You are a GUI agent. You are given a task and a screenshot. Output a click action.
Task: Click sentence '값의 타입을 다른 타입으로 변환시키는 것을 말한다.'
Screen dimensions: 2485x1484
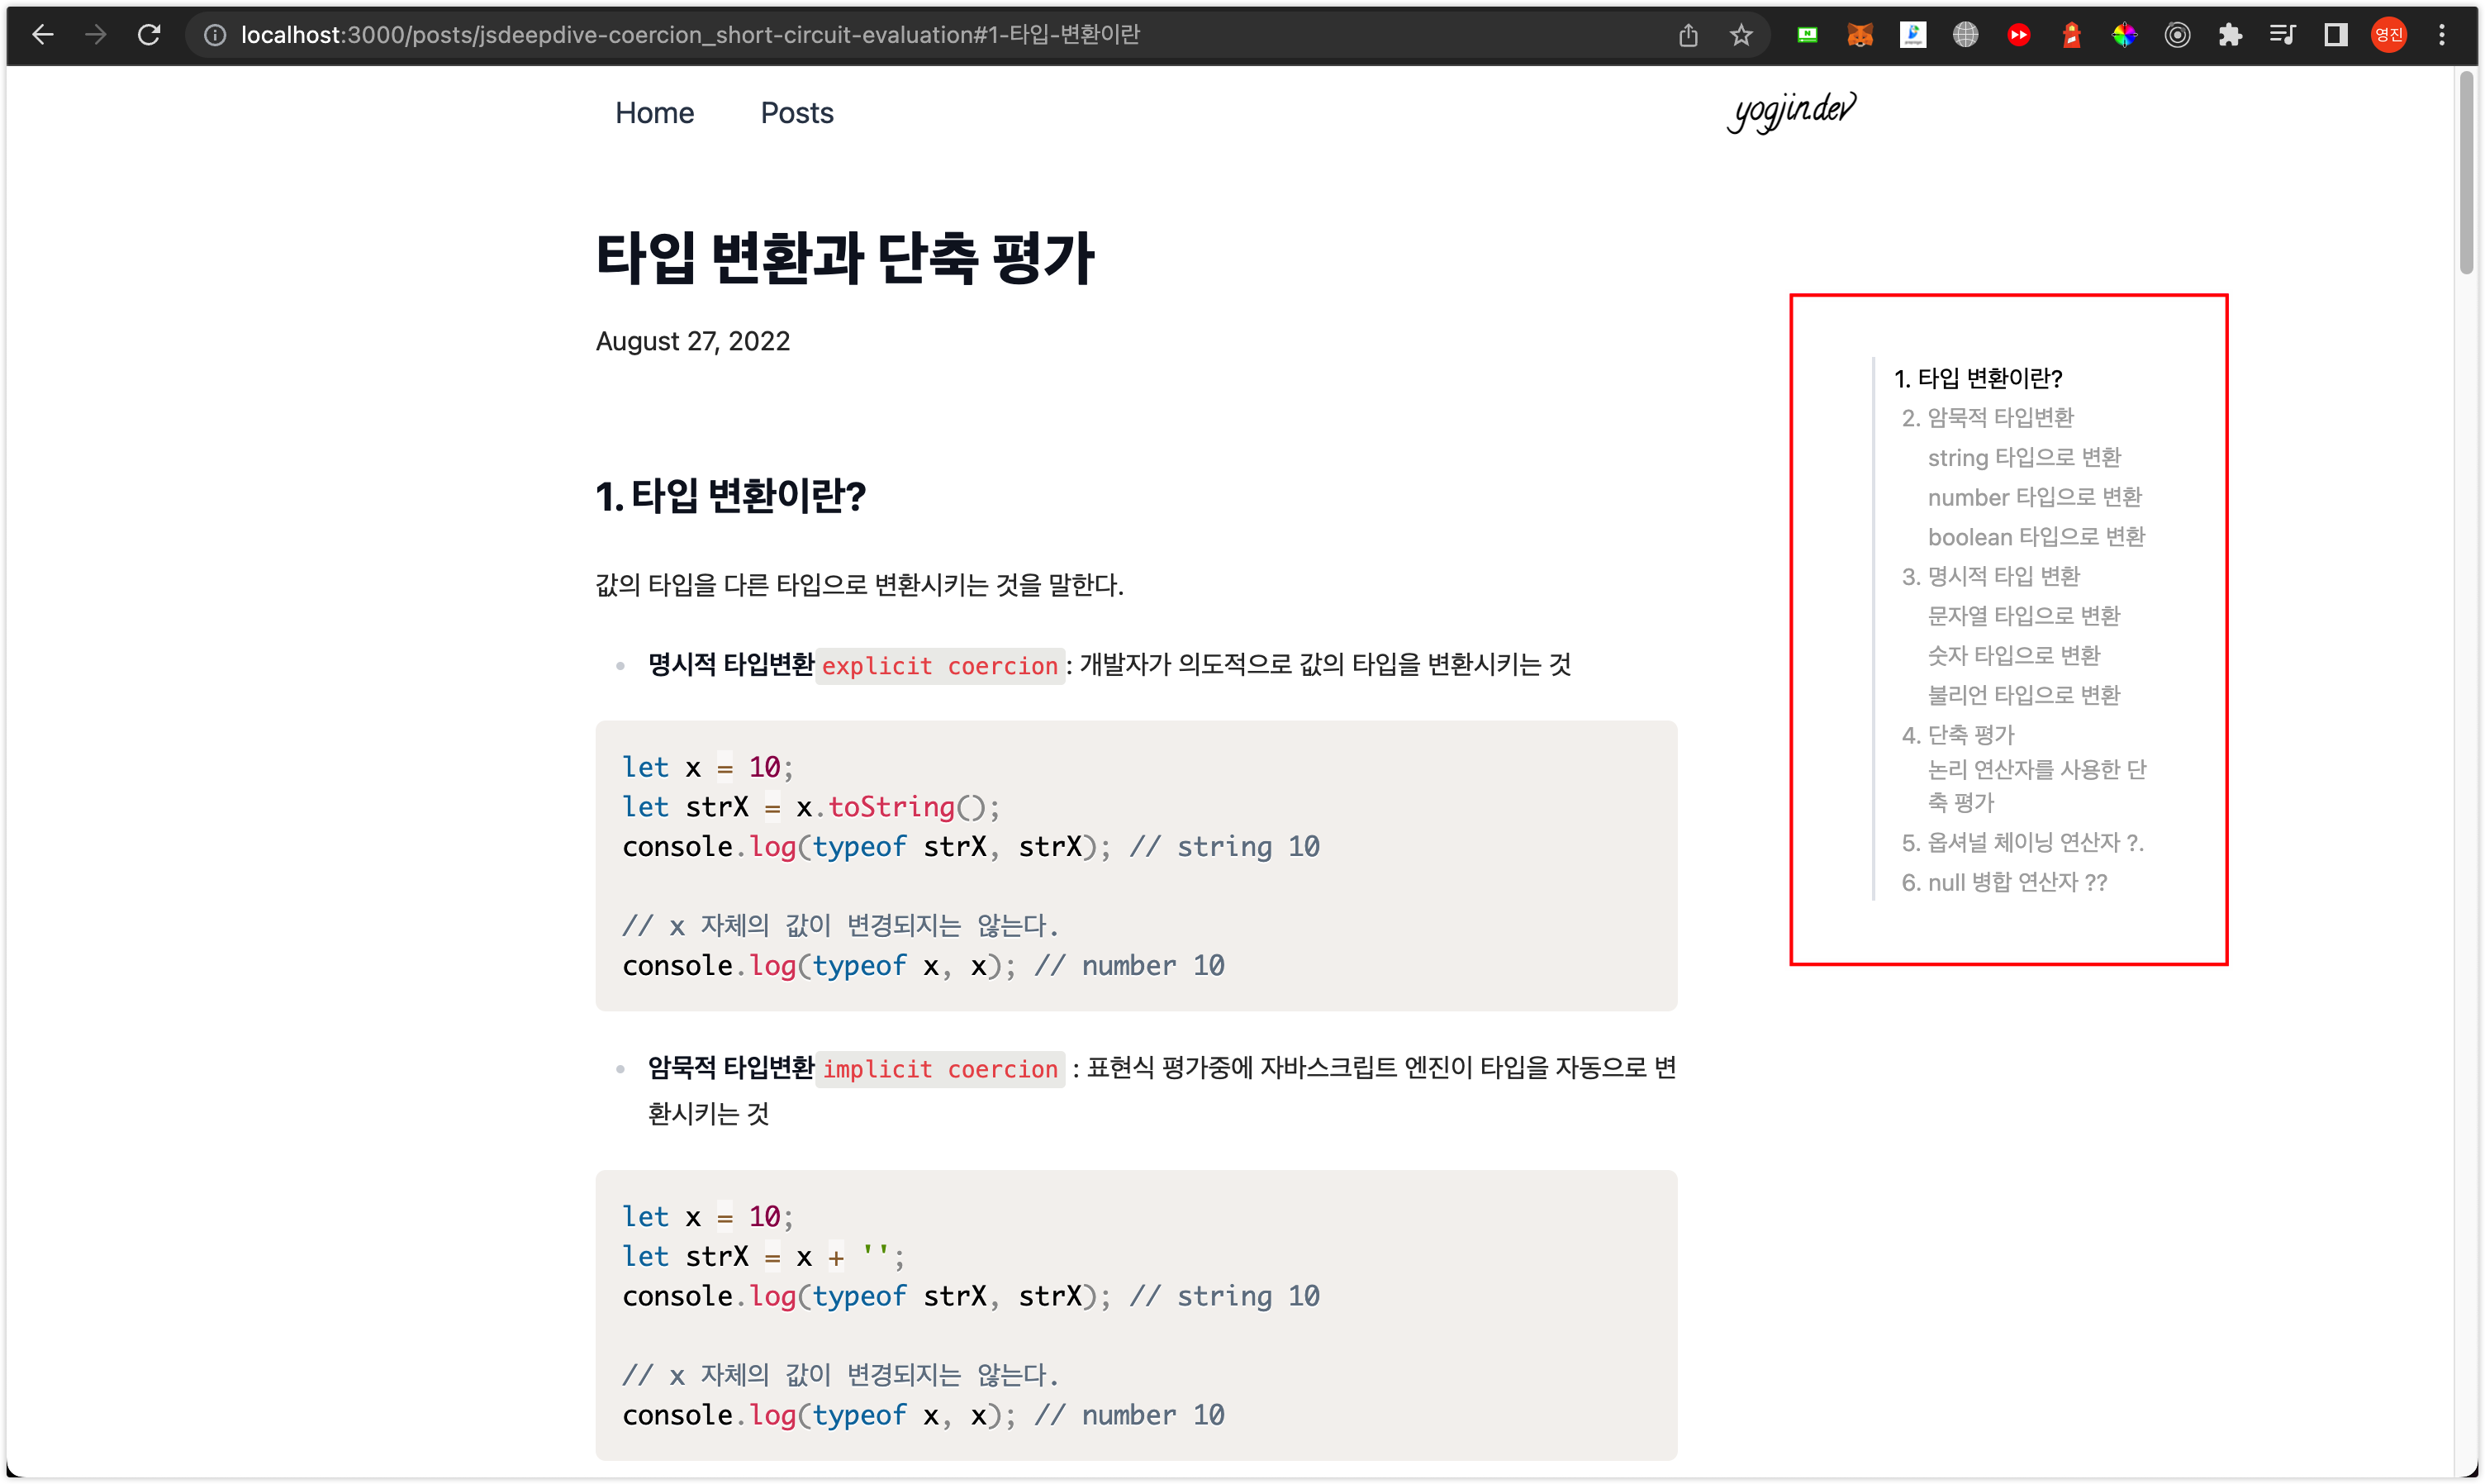(860, 585)
